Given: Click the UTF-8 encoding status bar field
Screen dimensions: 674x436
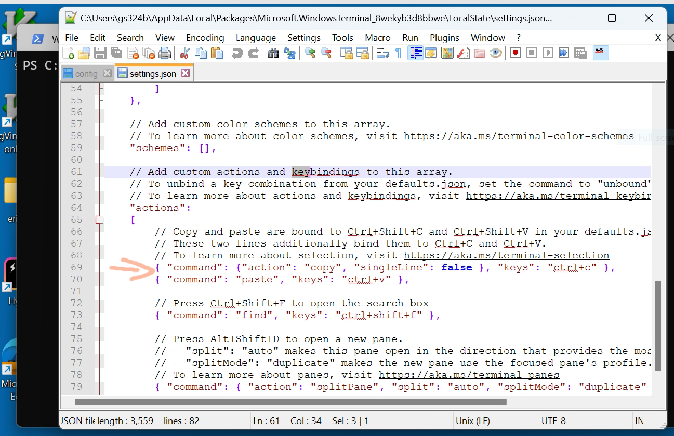Looking at the screenshot, I should [x=553, y=421].
